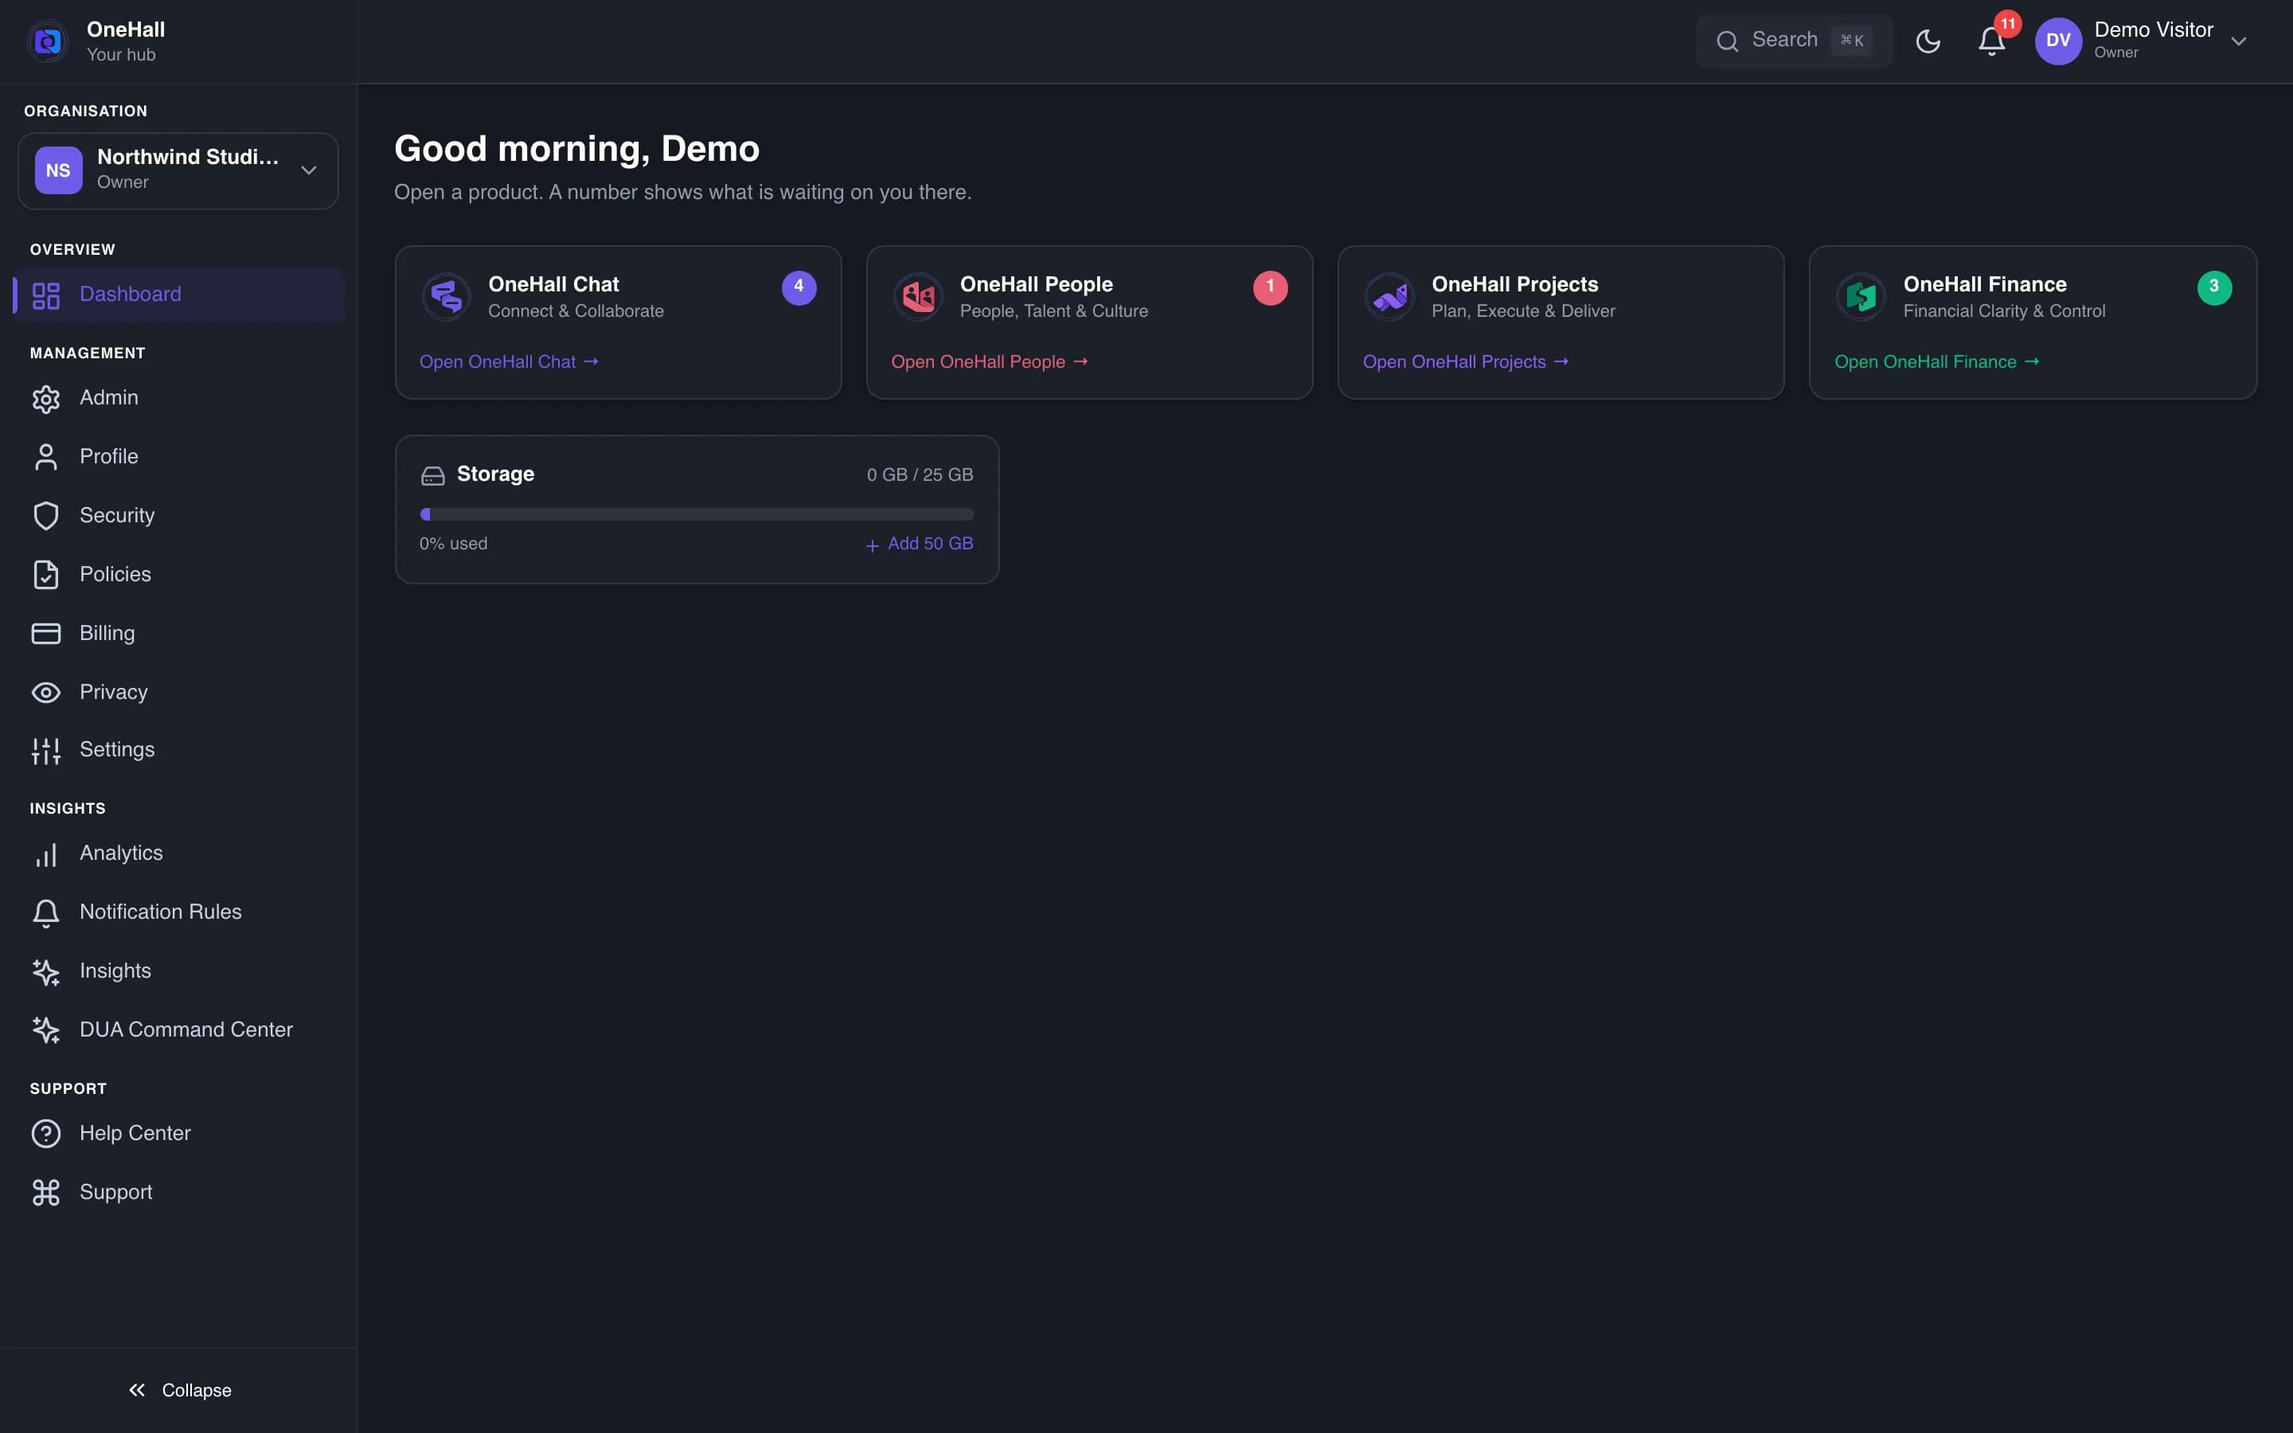
Task: Open the Northwind Studio organisation switcher
Action: click(x=178, y=170)
